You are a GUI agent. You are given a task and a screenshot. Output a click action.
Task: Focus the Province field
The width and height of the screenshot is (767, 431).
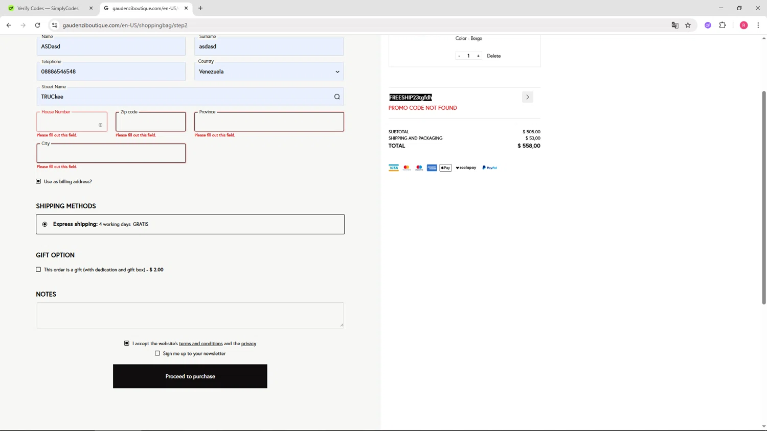[269, 122]
